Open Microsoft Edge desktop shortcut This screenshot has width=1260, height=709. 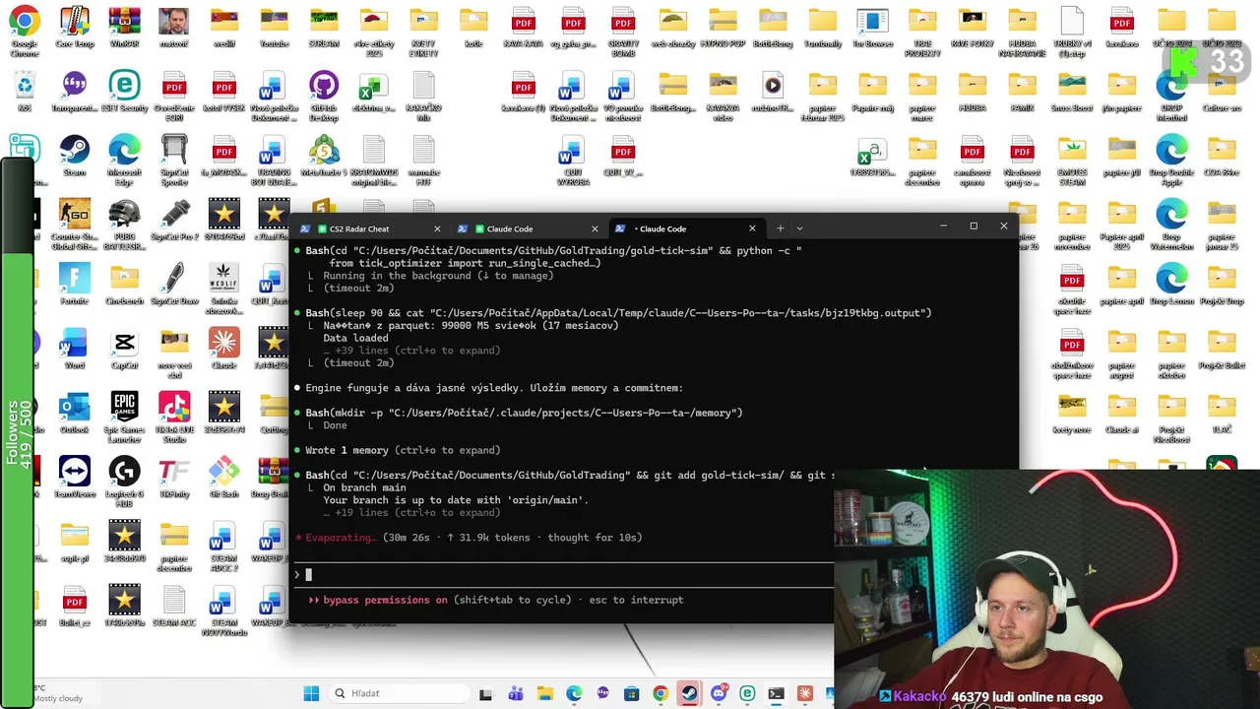tap(125, 159)
